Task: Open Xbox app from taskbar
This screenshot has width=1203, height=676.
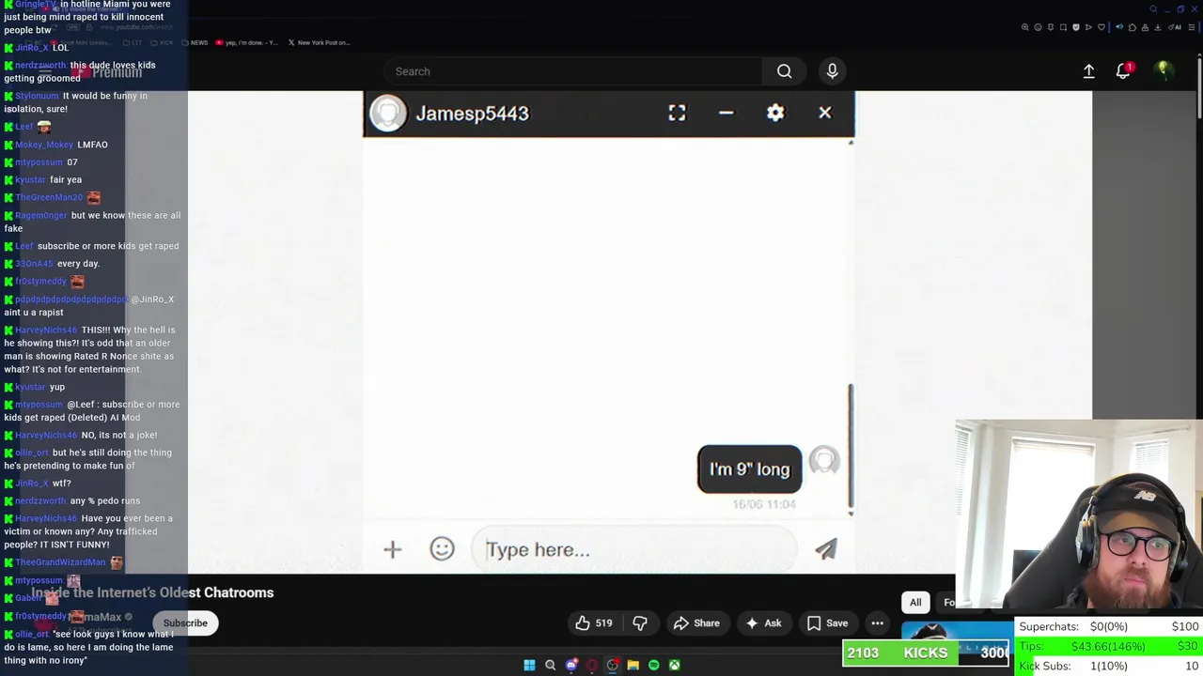Action: click(674, 666)
